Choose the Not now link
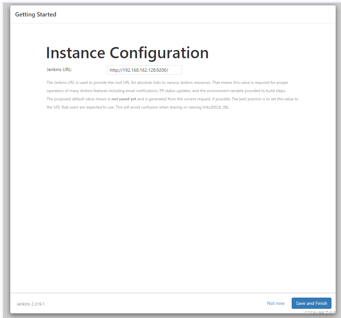Screen dimensions: 341x318 coord(276,303)
